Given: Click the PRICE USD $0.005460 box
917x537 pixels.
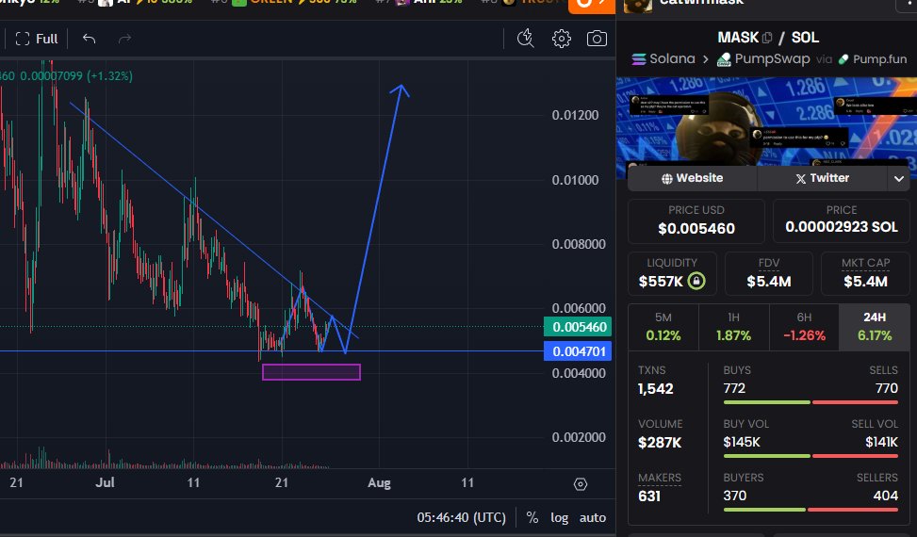Looking at the screenshot, I should (x=696, y=221).
